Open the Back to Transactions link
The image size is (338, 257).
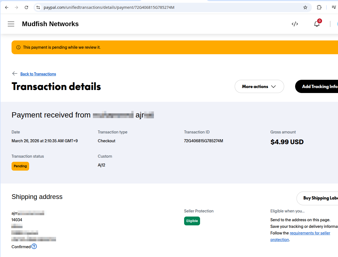(x=38, y=74)
